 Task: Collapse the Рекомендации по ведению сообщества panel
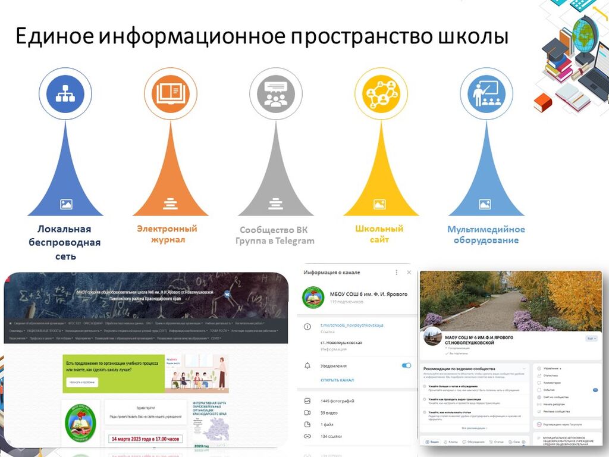tap(524, 369)
